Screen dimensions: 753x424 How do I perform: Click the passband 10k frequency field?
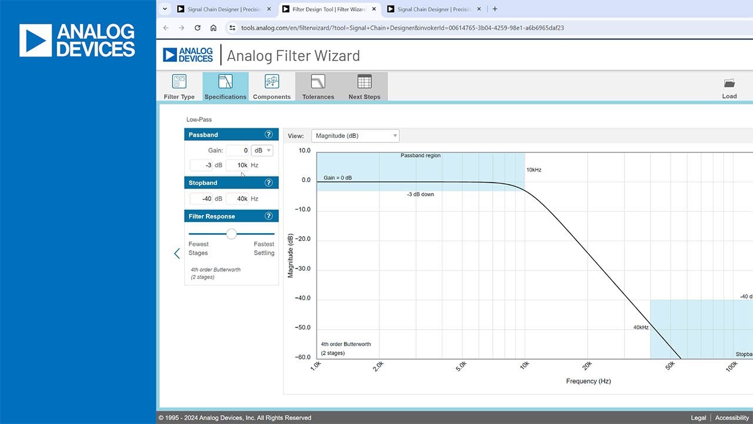[238, 165]
